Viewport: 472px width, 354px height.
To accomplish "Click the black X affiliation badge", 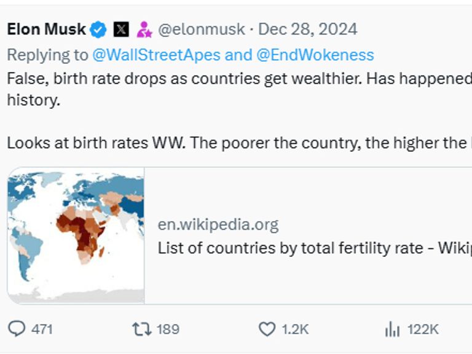I will pos(121,29).
